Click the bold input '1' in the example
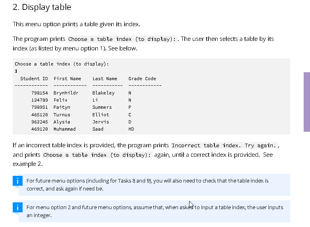310x227 pixels. 16,71
